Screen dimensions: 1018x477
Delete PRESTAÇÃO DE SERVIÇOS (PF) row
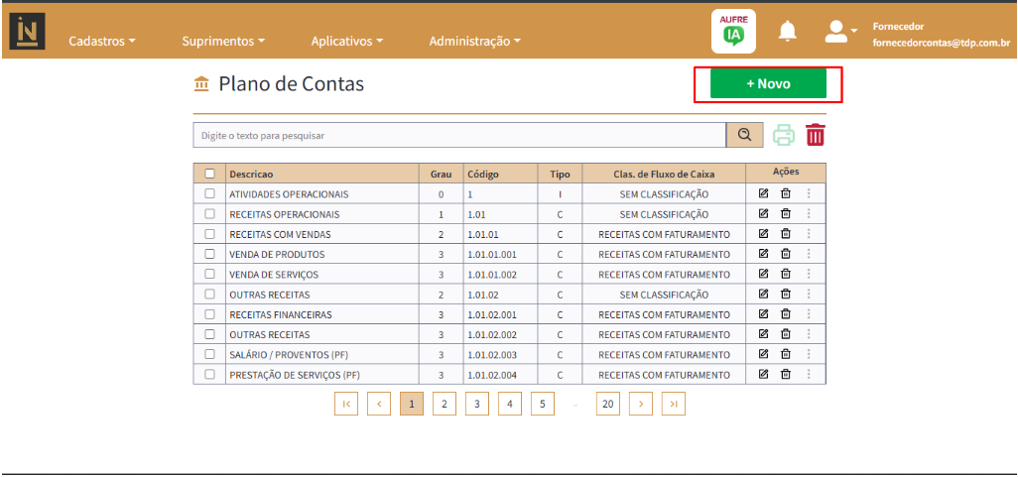[x=786, y=375]
